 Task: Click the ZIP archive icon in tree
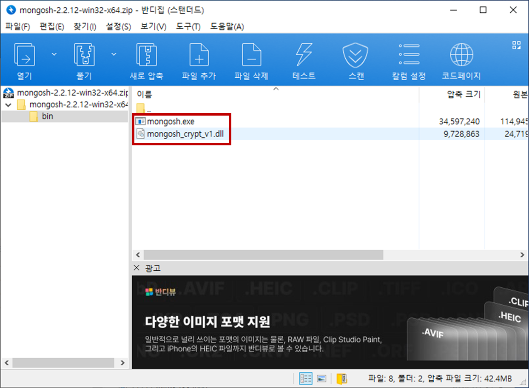[9, 93]
